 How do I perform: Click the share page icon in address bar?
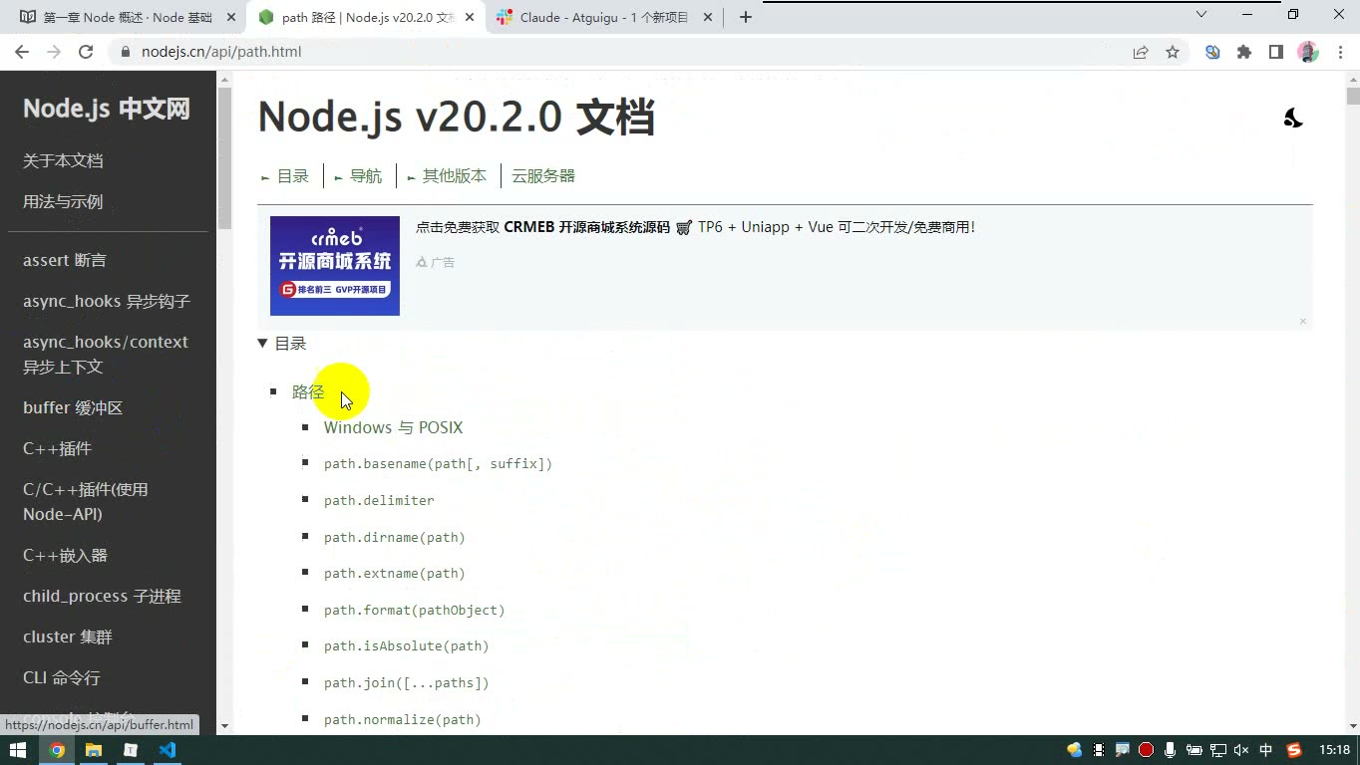(x=1141, y=52)
